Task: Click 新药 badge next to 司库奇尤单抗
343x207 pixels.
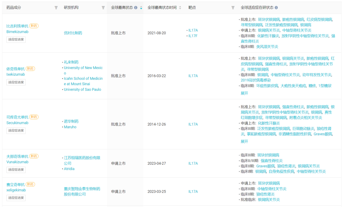Action: coord(34,117)
